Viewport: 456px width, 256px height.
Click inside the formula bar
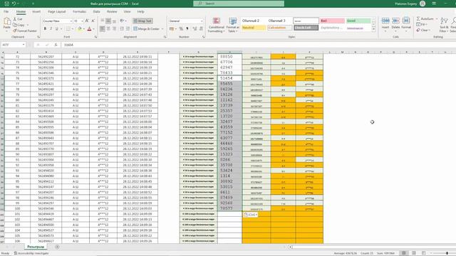[259, 45]
